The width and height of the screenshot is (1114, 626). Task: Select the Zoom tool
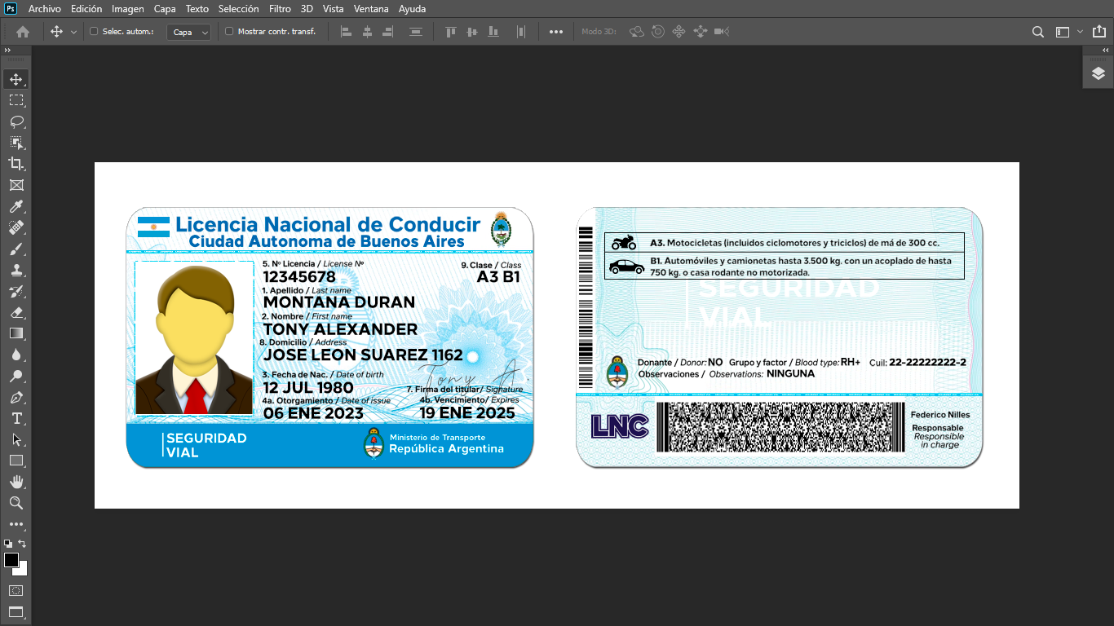point(16,503)
